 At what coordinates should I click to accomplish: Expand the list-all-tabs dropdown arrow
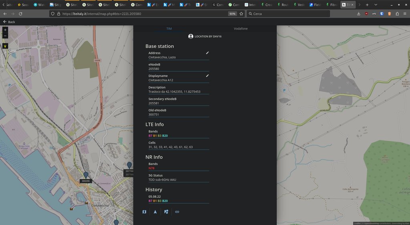(376, 5)
